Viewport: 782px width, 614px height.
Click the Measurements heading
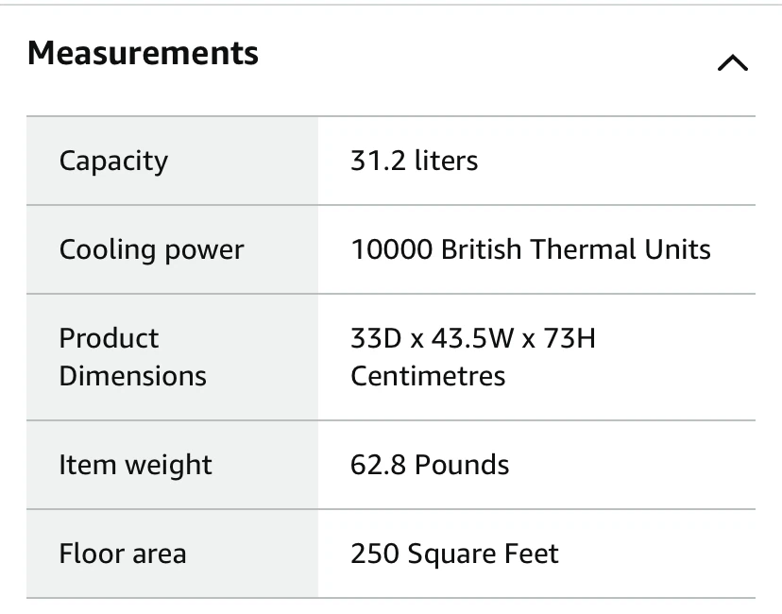[x=144, y=53]
